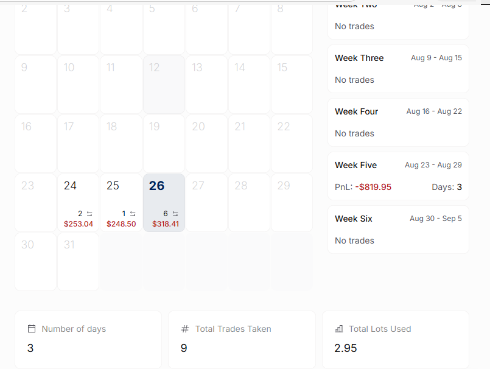Image resolution: width=490 pixels, height=369 pixels.
Task: Click the hash icon beside Total Trades Taken
Action: [x=185, y=329]
